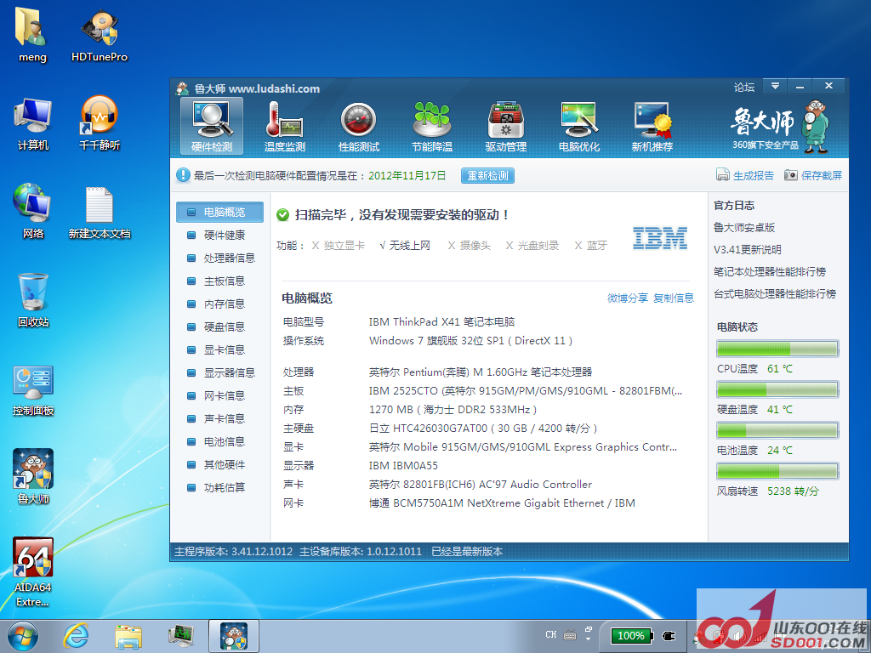Open the 性能测试 performance test tab
The height and width of the screenshot is (653, 871).
tap(359, 126)
